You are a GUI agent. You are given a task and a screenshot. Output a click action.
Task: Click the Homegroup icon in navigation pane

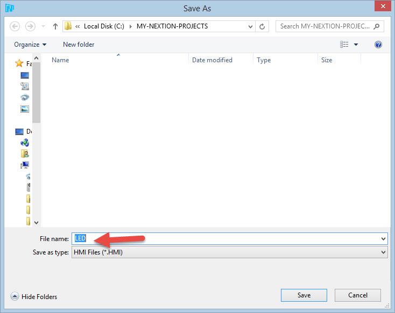25,142
